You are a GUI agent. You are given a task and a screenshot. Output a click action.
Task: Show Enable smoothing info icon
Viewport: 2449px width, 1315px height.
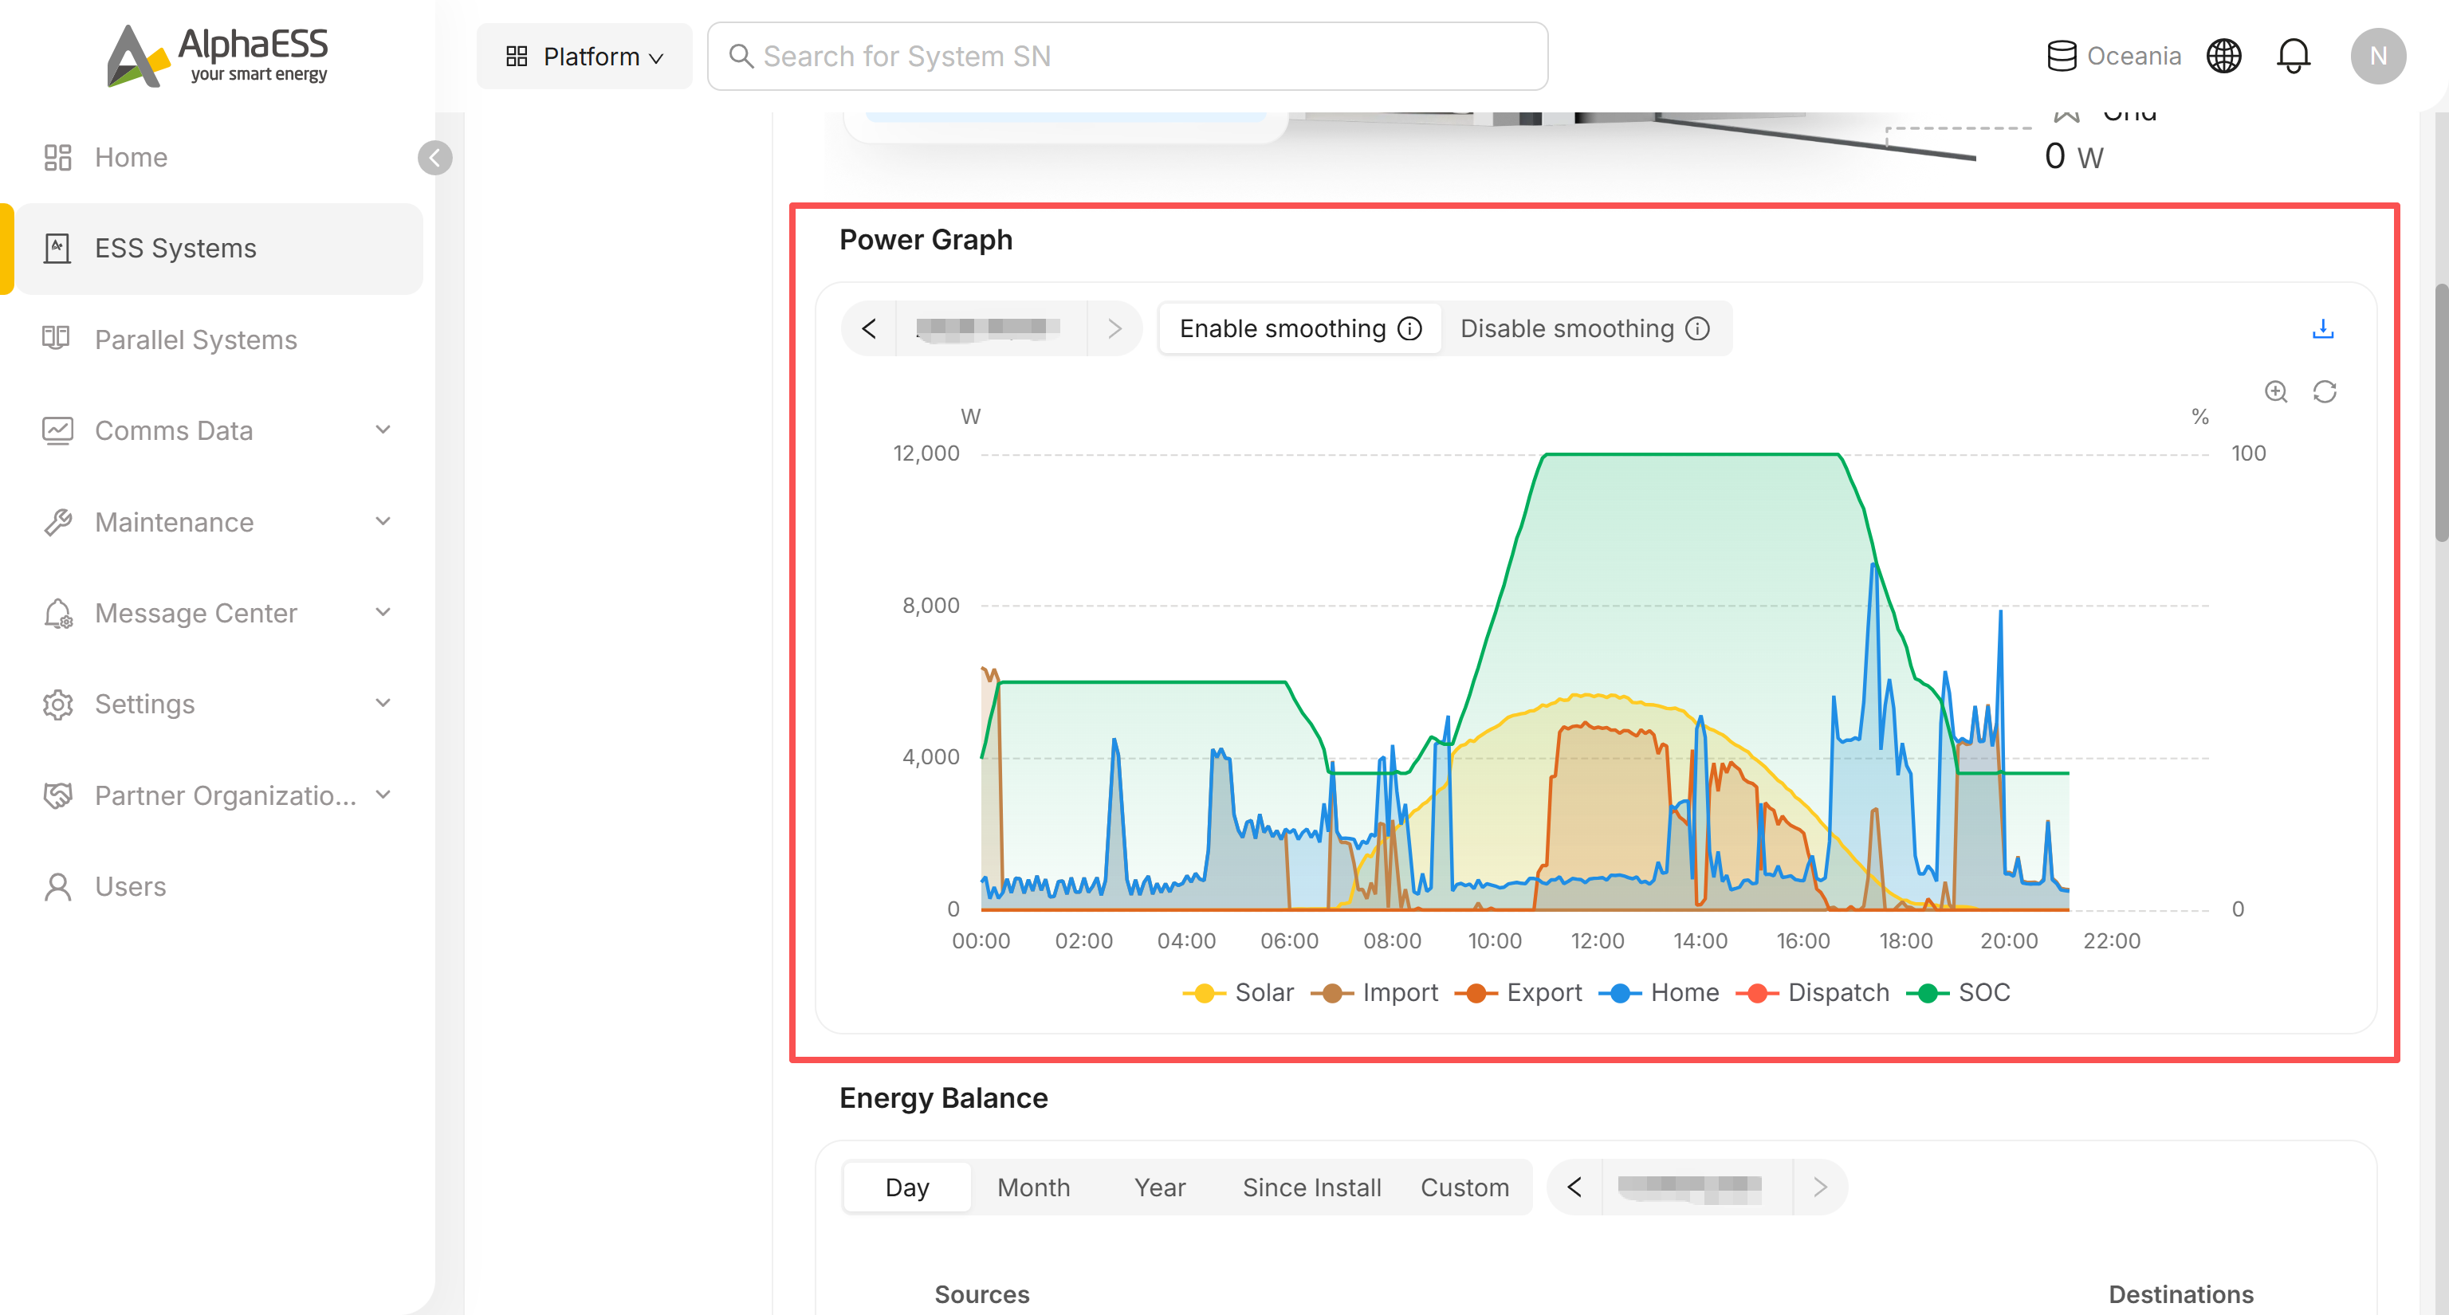click(x=1410, y=328)
